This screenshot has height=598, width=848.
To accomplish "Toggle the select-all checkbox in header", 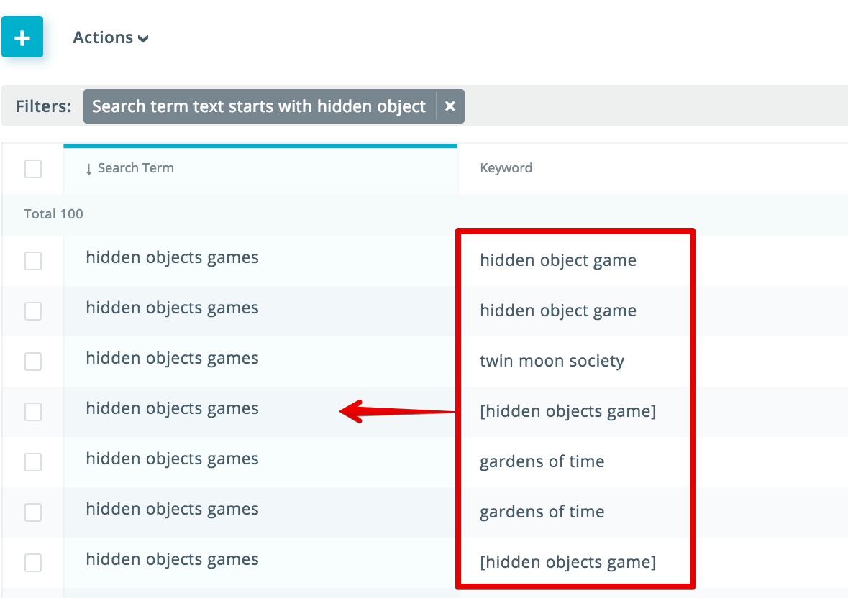I will click(x=33, y=169).
